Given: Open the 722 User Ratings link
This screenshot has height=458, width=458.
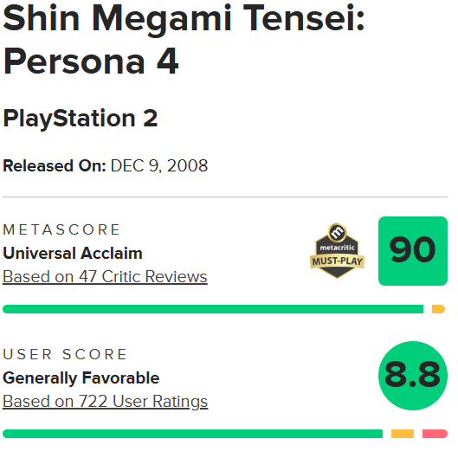Looking at the screenshot, I should point(105,402).
